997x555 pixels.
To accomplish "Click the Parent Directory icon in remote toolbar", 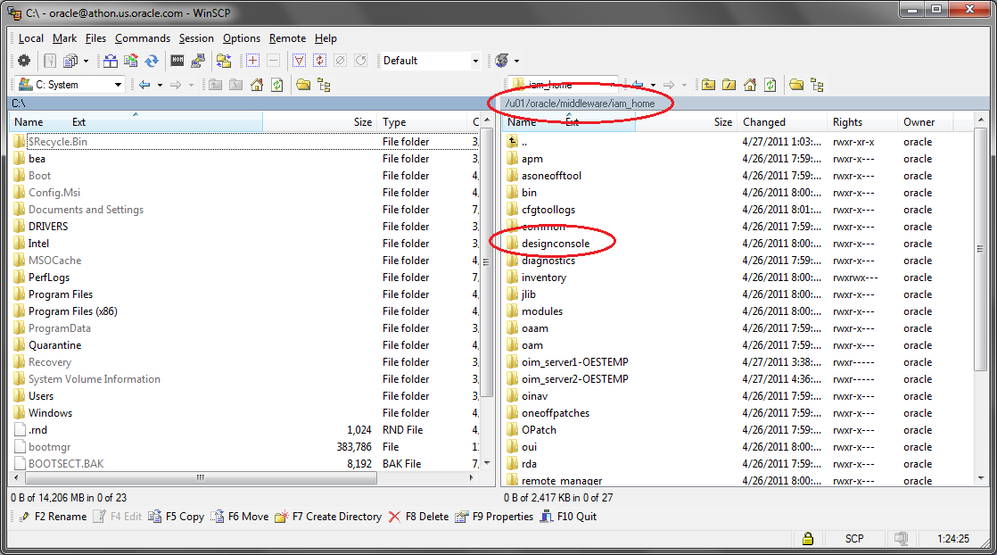I will click(709, 87).
